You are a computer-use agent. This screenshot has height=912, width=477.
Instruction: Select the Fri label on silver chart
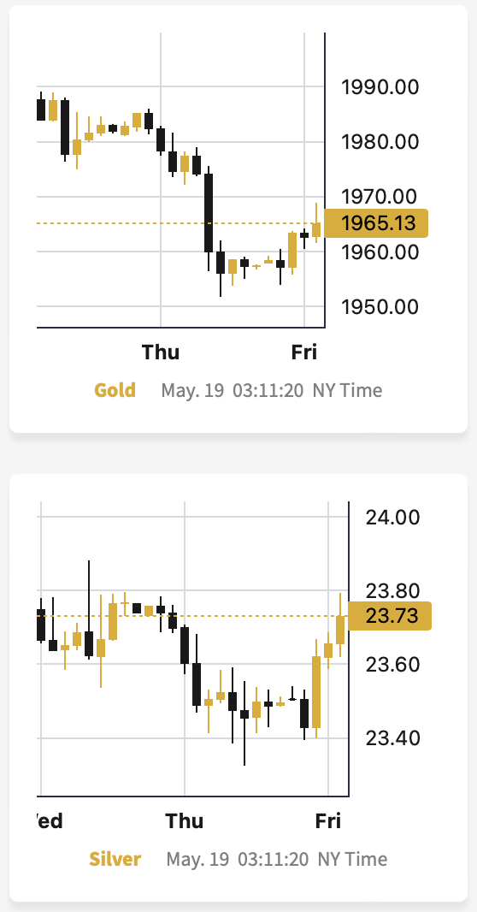[x=328, y=820]
